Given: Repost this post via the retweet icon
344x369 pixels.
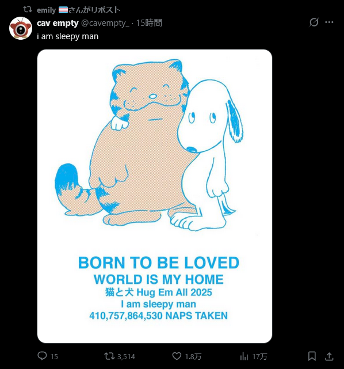Looking at the screenshot, I should coord(109,356).
